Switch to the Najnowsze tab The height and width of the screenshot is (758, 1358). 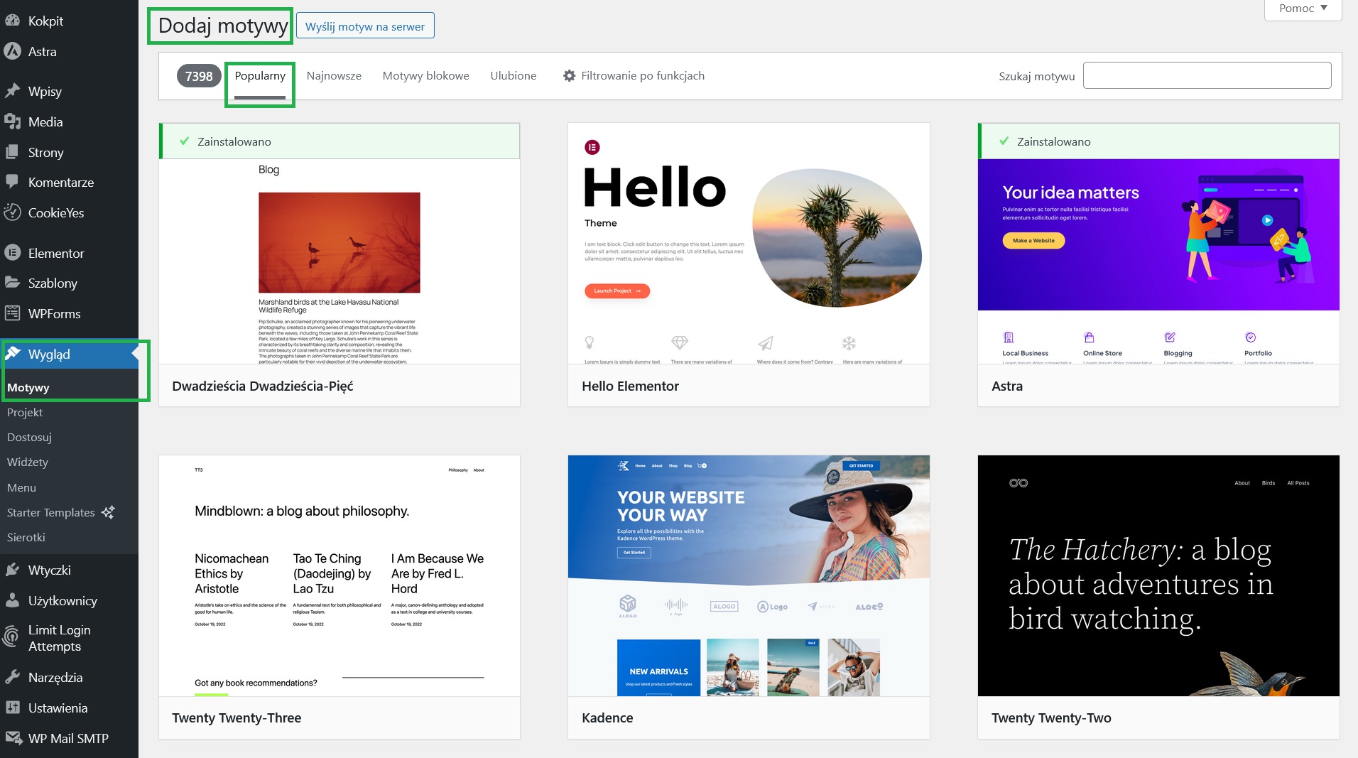pyautogui.click(x=334, y=76)
